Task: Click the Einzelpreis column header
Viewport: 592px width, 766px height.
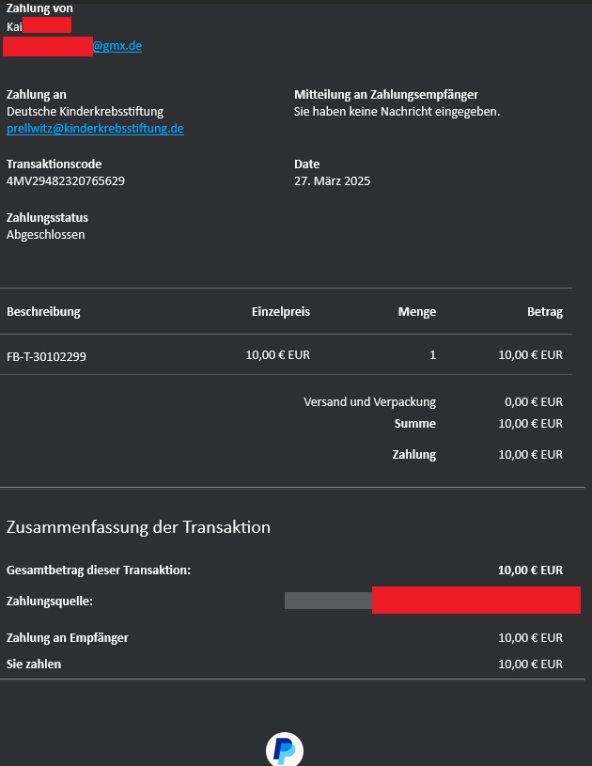Action: point(280,312)
